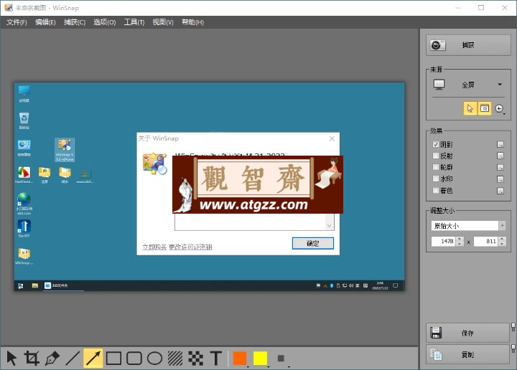This screenshot has width=517, height=370.
Task: Choose the Ellipse shape tool
Action: click(154, 358)
